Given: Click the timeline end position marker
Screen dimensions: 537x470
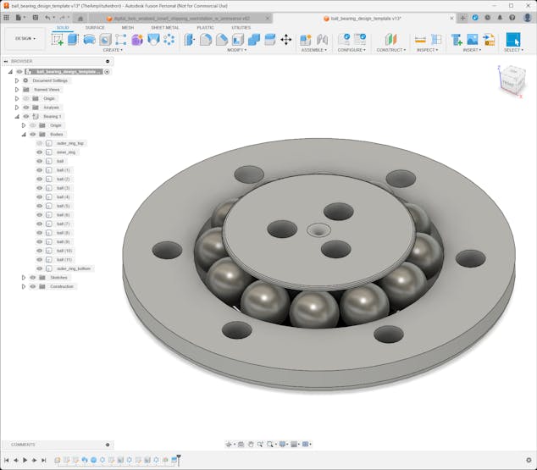Looking at the screenshot, I should tap(178, 458).
